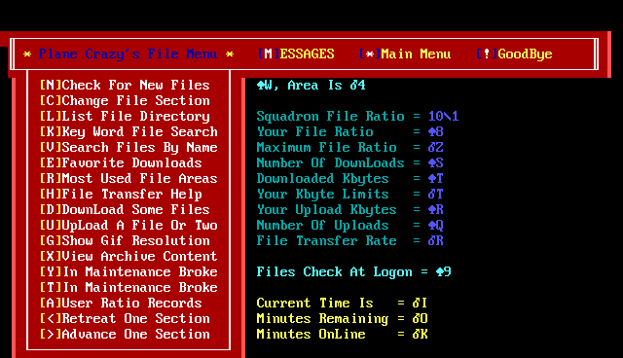
Task: Click the 'Number Of Uploads' line
Action: point(350,225)
